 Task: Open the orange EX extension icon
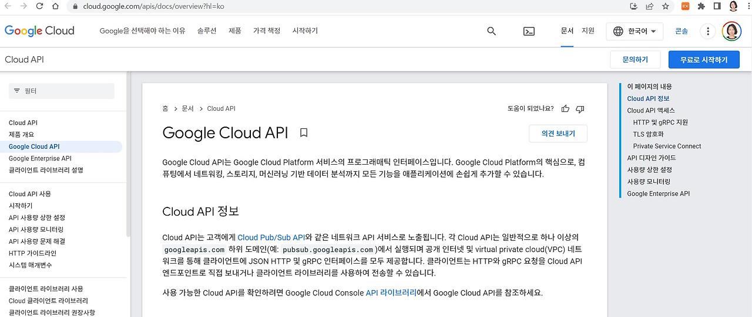(685, 6)
